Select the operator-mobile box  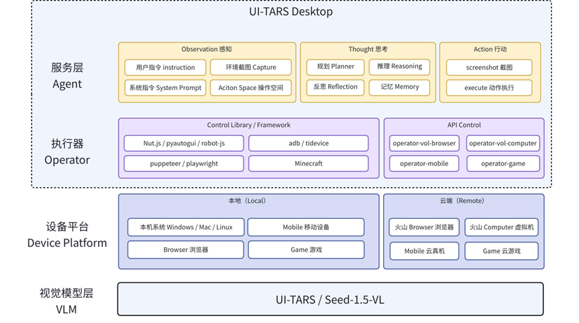424,163
